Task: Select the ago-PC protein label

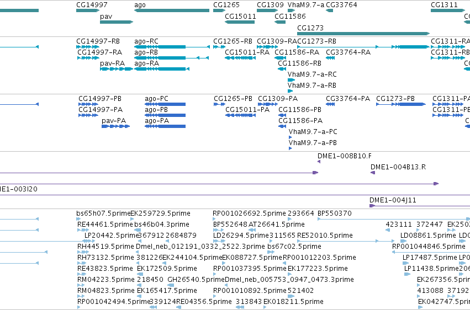Action: tap(156, 99)
